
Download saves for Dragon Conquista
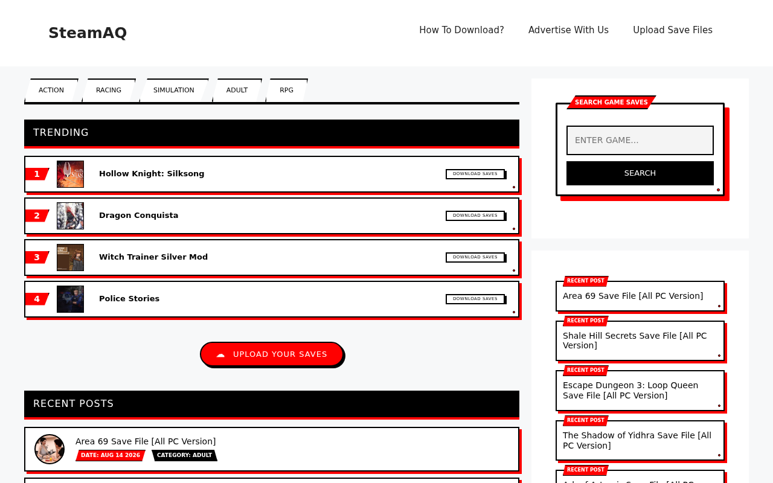(x=475, y=216)
